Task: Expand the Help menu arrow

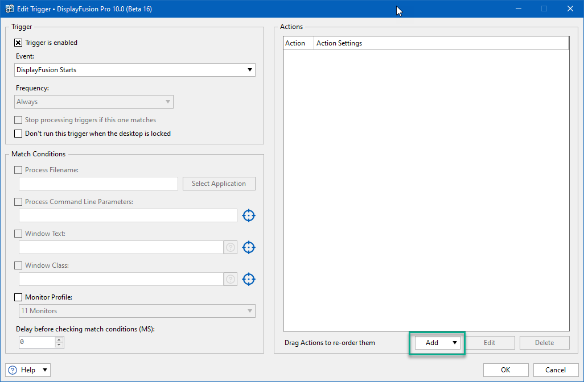Action: [45, 369]
